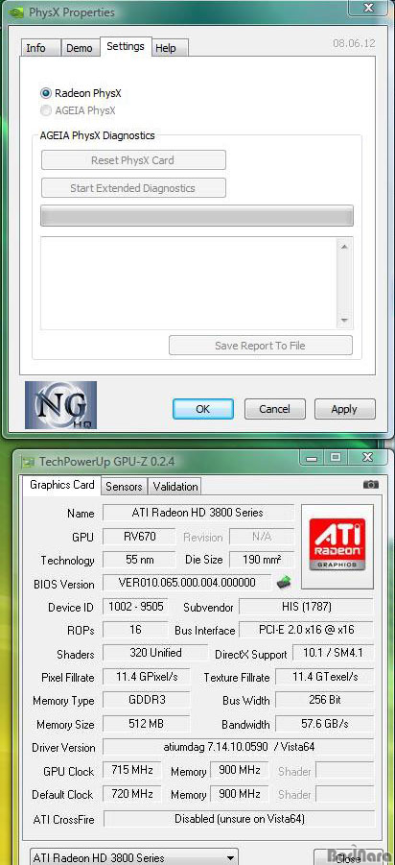This screenshot has height=865, width=395.
Task: Click the Technology field showing 55 nm
Action: (139, 560)
